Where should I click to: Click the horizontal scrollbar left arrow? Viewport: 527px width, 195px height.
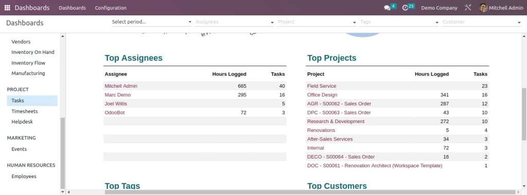tap(68, 192)
